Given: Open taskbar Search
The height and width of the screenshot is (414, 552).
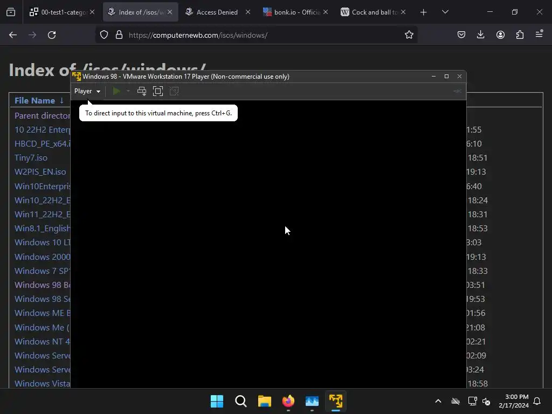Looking at the screenshot, I should [241, 401].
